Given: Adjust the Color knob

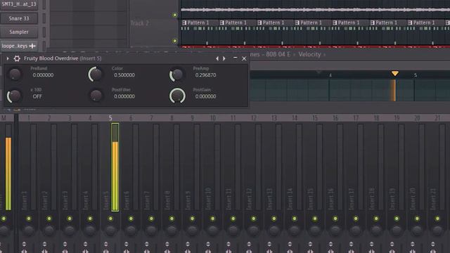Looking at the screenshot, I should point(96,74).
